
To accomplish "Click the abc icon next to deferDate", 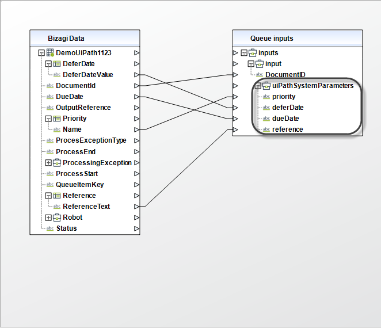I will (266, 108).
